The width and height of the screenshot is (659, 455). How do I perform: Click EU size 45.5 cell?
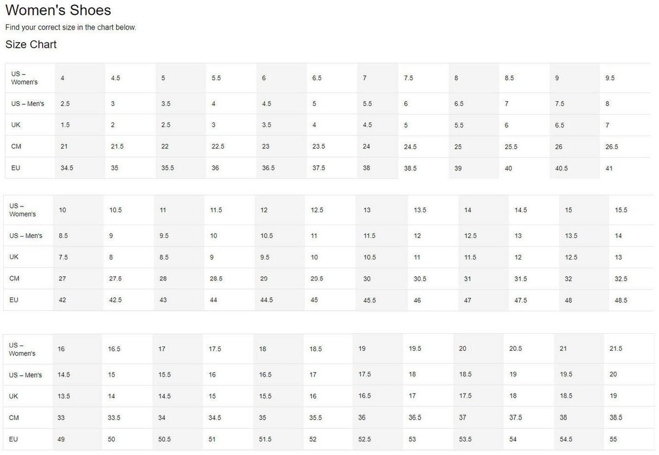click(369, 300)
